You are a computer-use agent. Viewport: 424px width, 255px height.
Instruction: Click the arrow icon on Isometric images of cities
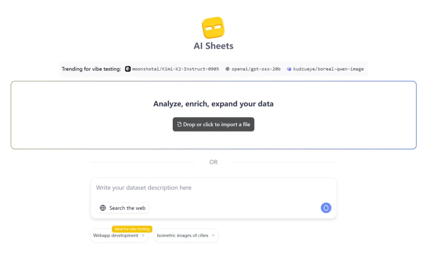(213, 236)
